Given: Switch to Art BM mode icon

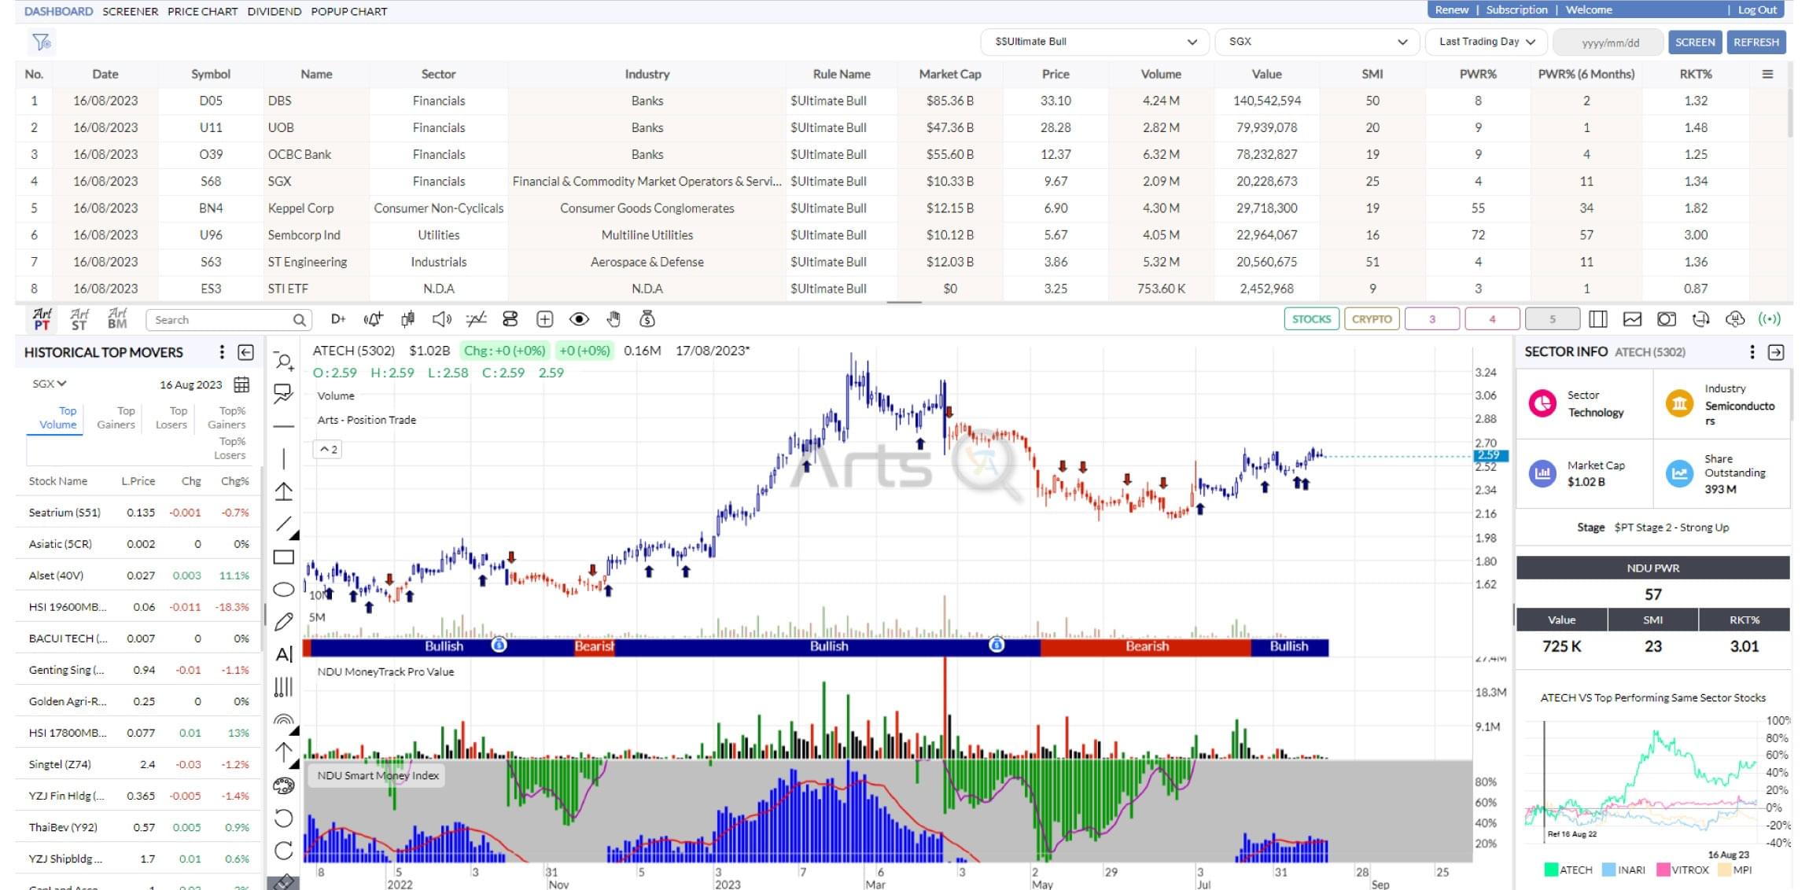Looking at the screenshot, I should tap(117, 319).
